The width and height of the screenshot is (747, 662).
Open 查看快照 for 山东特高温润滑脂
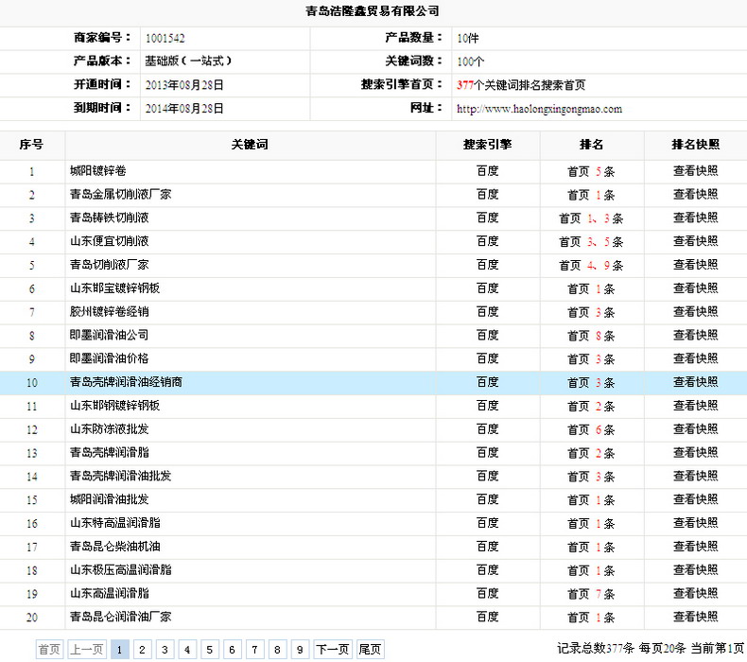695,523
